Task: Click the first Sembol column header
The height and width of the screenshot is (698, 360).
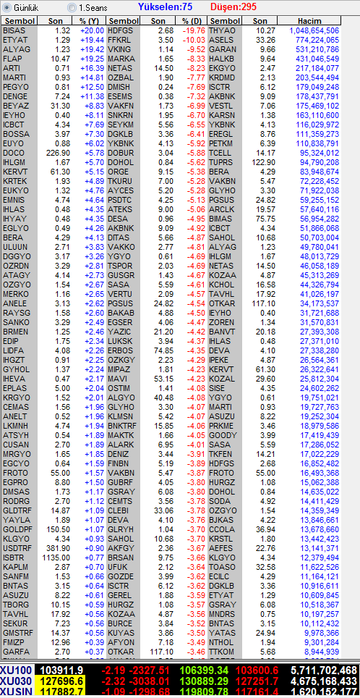Action: [20, 21]
